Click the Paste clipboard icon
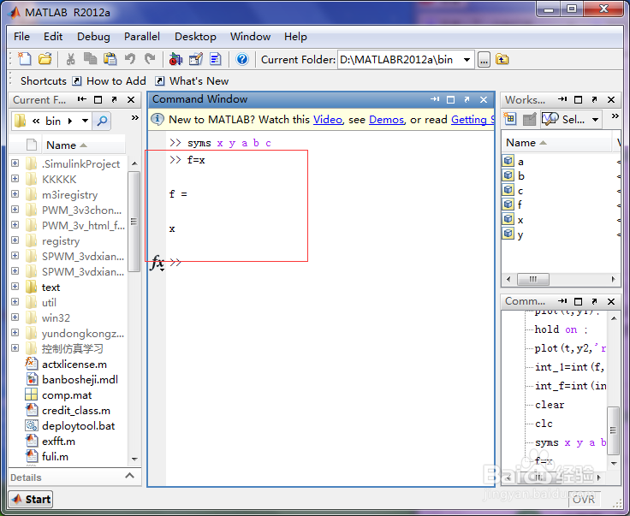The height and width of the screenshot is (516, 630). click(110, 59)
